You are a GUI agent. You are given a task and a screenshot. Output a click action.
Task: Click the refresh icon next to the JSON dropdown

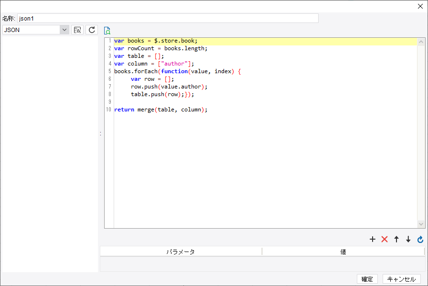click(x=91, y=30)
